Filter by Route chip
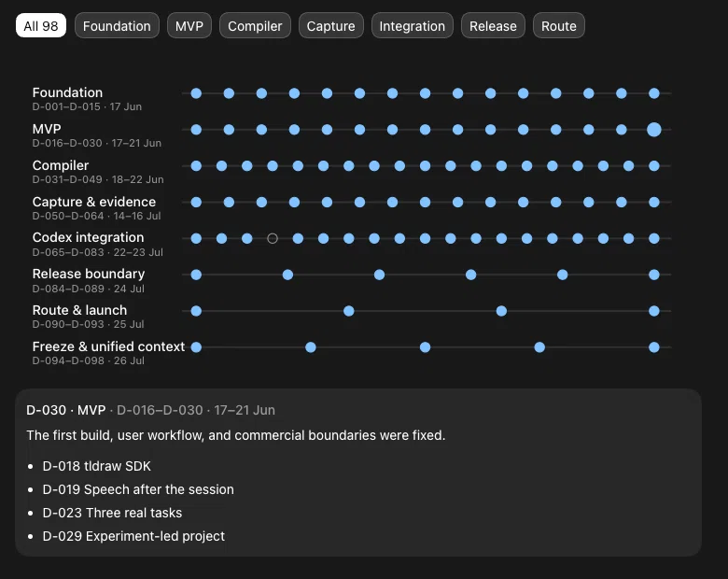 click(x=558, y=26)
